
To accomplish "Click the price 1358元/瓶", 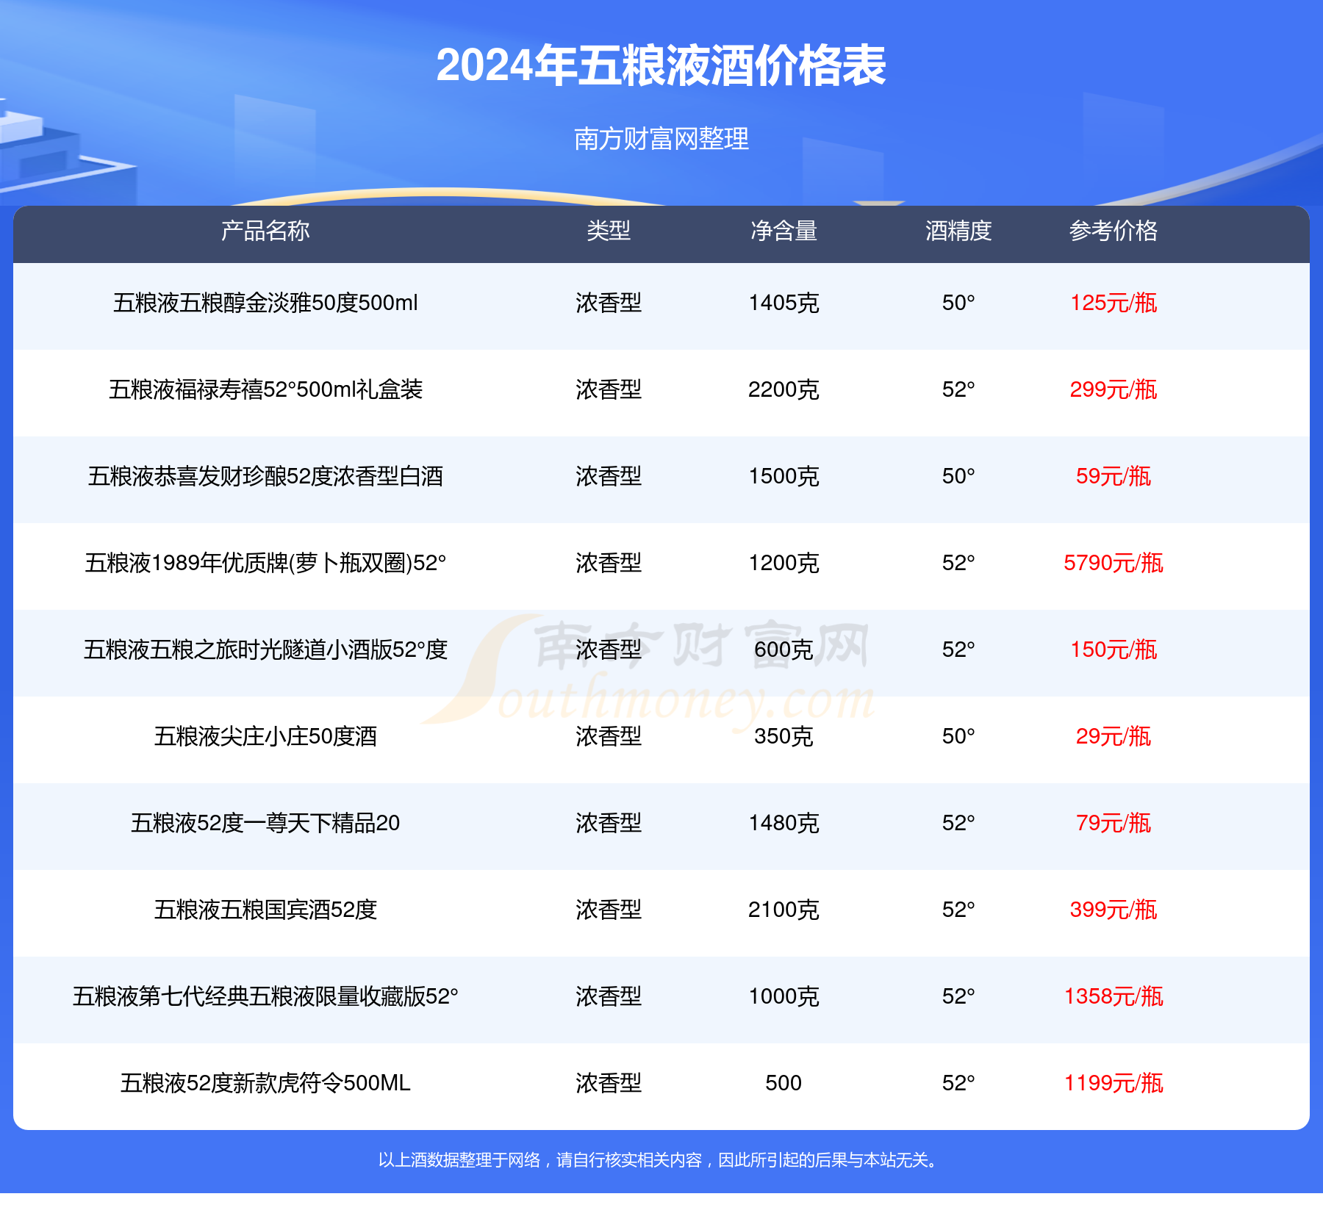I will tap(1114, 996).
